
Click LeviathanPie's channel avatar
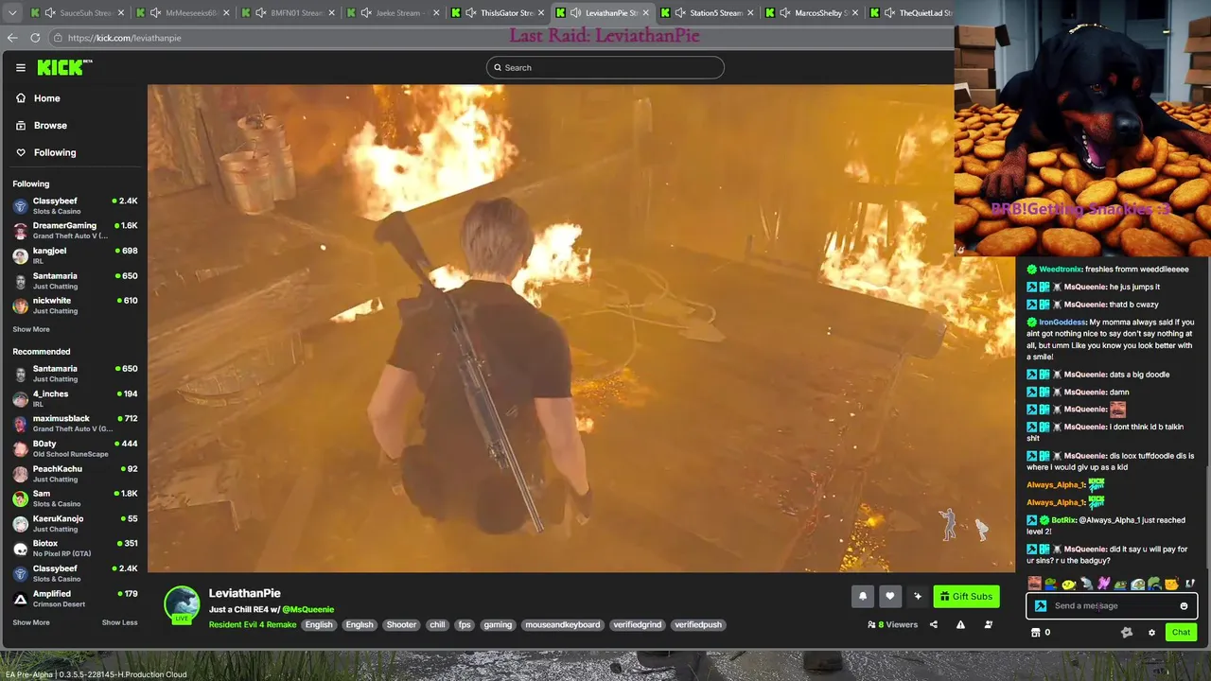[182, 604]
